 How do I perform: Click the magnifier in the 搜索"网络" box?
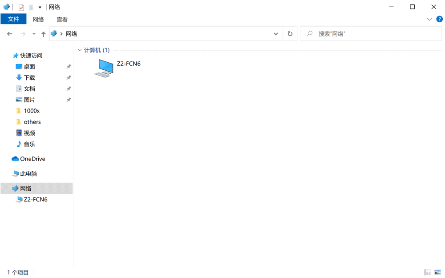(309, 33)
